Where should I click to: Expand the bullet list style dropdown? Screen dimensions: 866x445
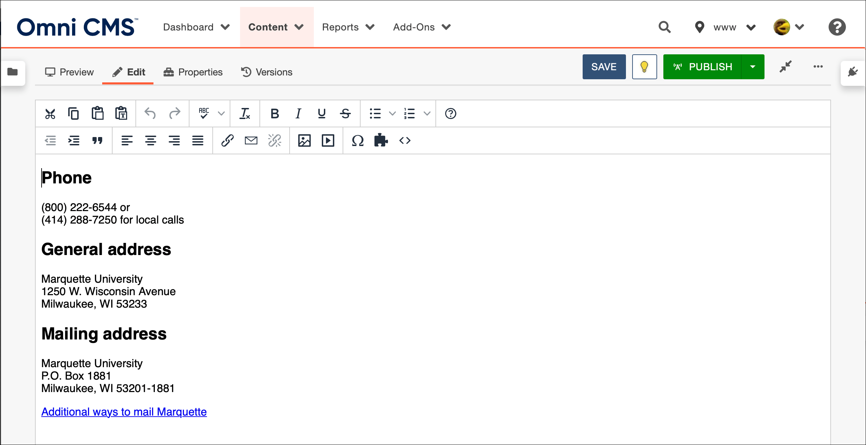pos(392,113)
